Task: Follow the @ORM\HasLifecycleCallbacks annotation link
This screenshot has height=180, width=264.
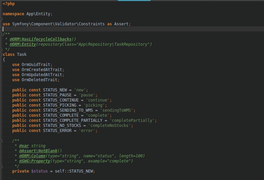Action: (41, 39)
